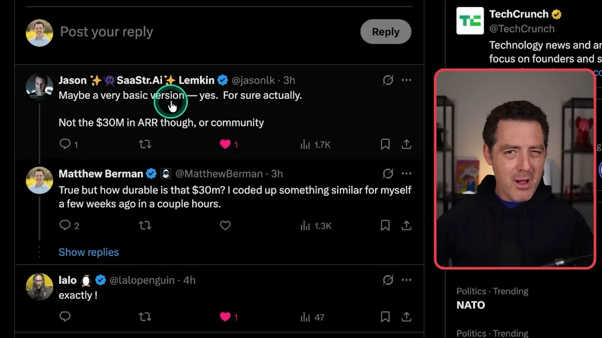Image resolution: width=602 pixels, height=338 pixels.
Task: Like Matthew Berman's reply tweet
Action: coord(225,225)
